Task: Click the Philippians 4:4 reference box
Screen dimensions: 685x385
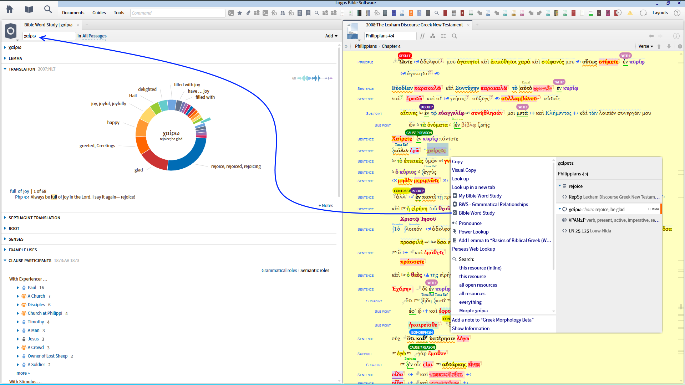Action: point(390,36)
